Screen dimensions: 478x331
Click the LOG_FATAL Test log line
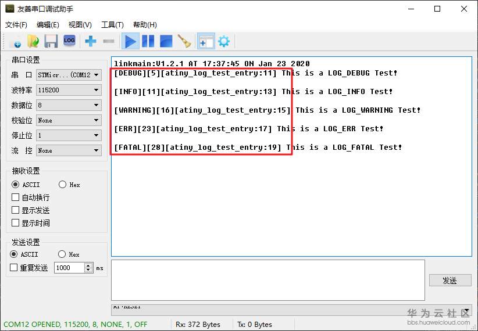258,147
